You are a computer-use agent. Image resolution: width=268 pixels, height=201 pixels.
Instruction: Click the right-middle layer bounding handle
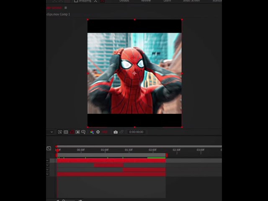tap(182, 74)
